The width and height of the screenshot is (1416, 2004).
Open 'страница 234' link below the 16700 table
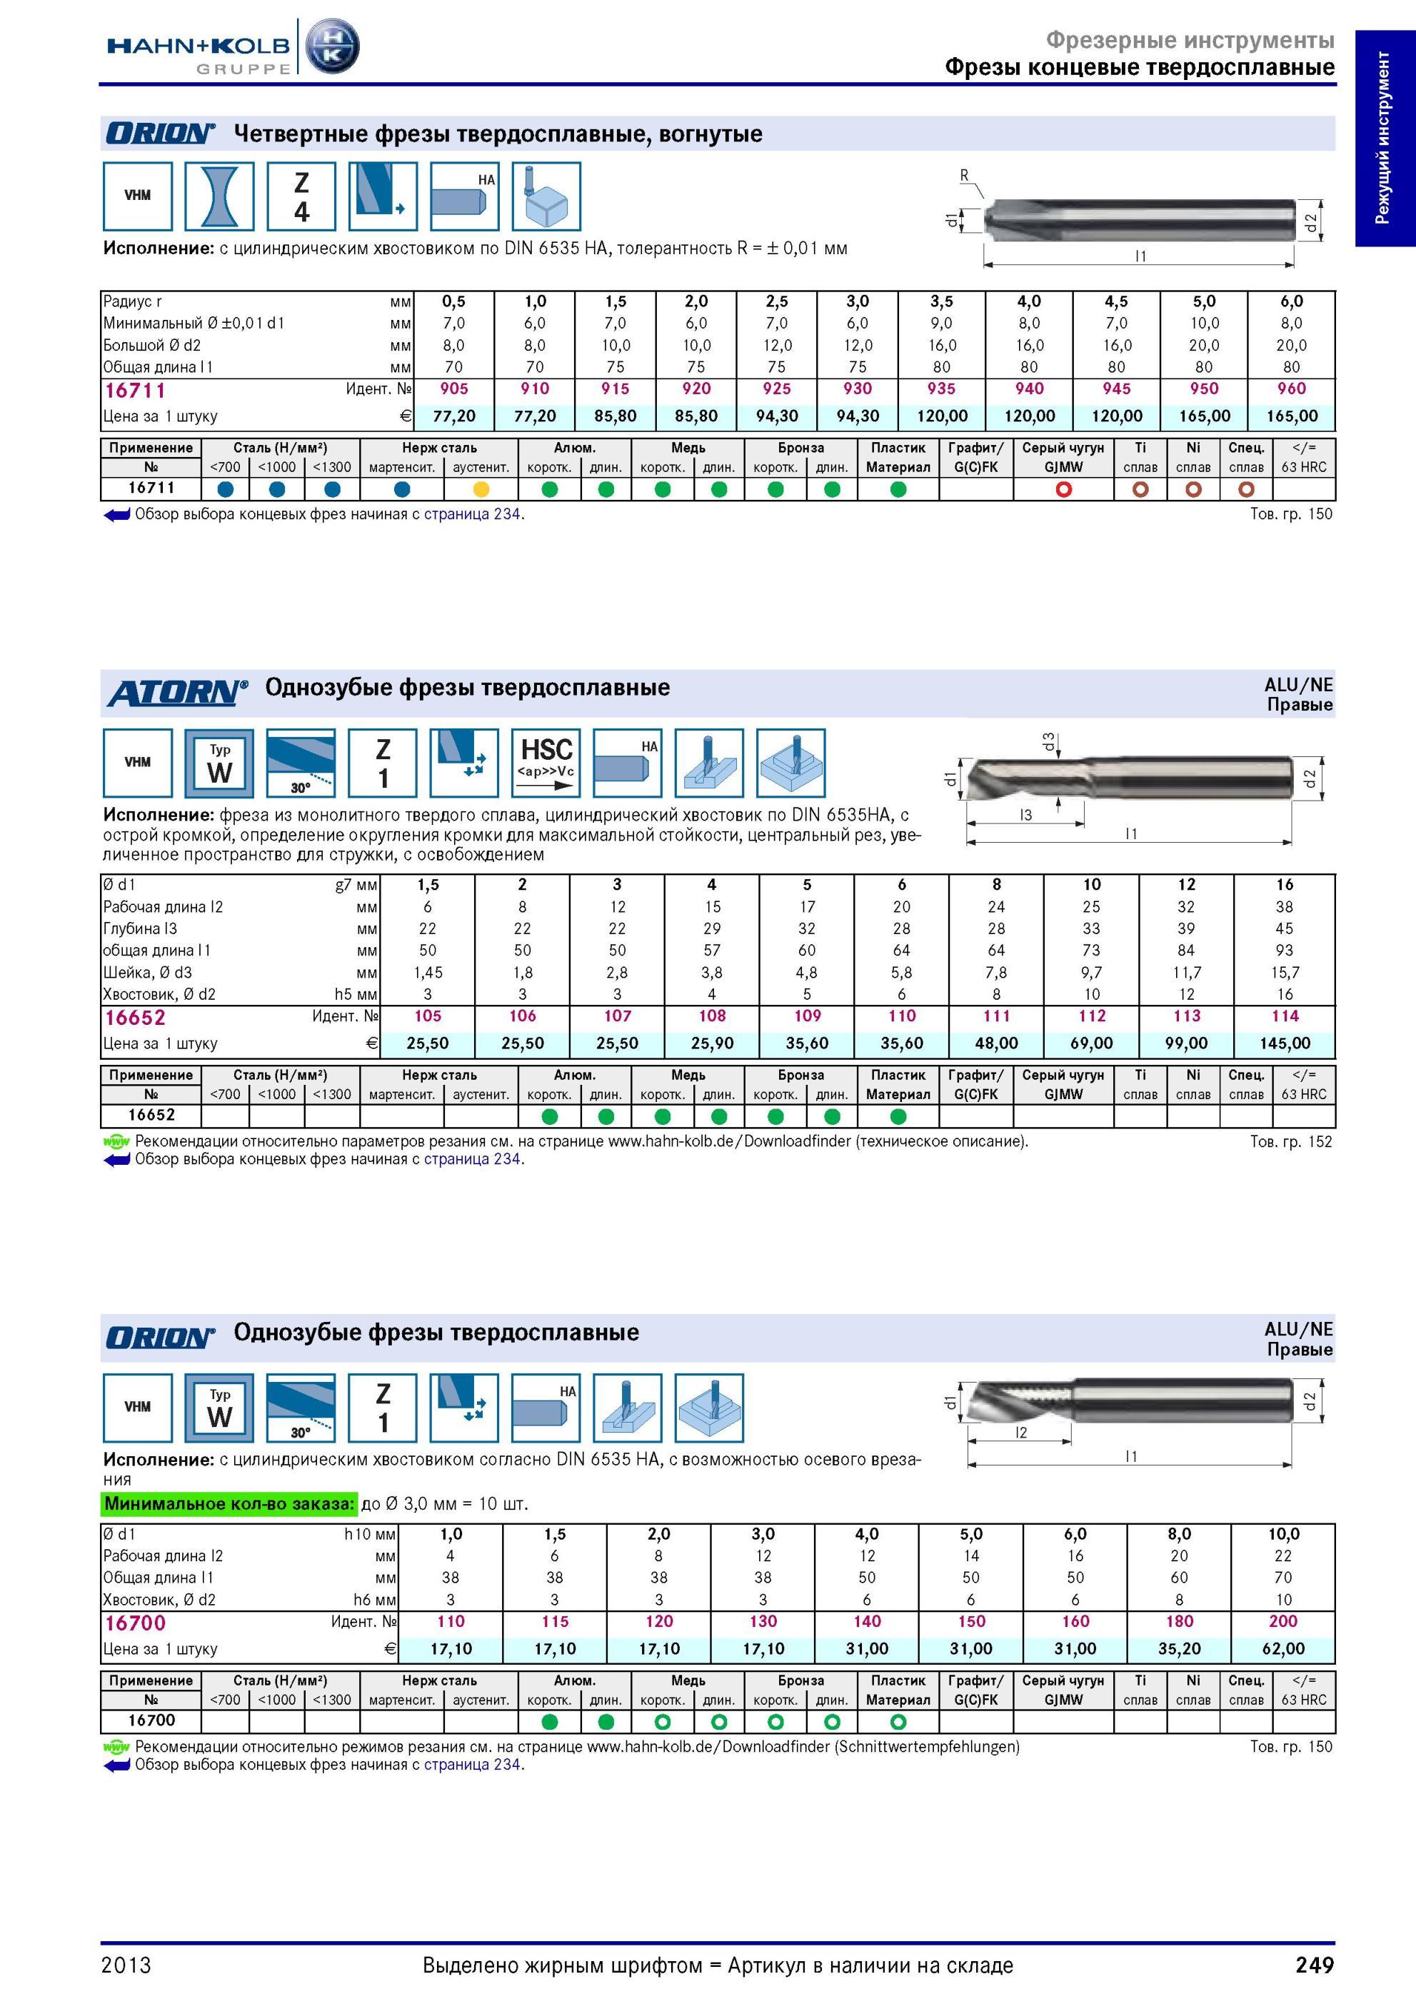pos(472,1764)
